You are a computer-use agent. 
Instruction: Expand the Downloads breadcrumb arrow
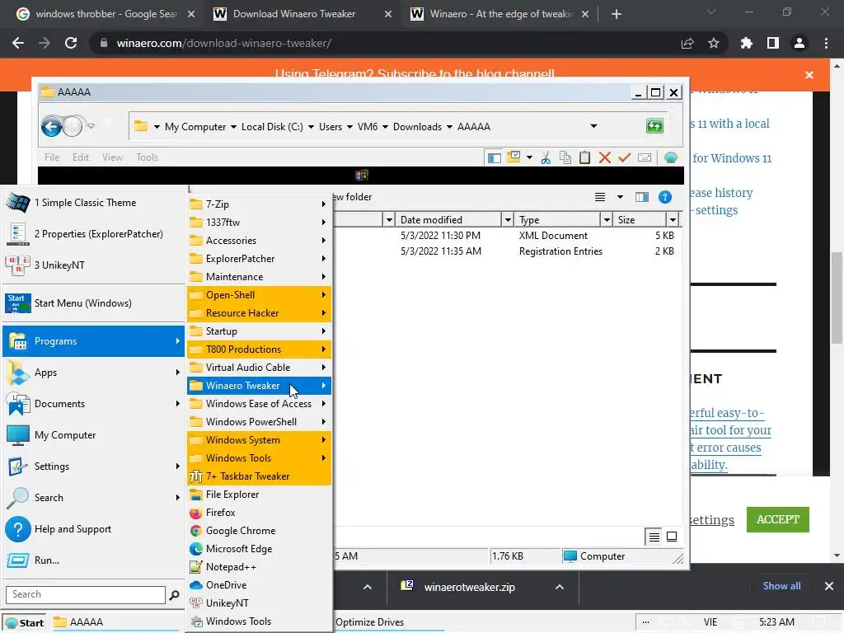click(x=449, y=127)
